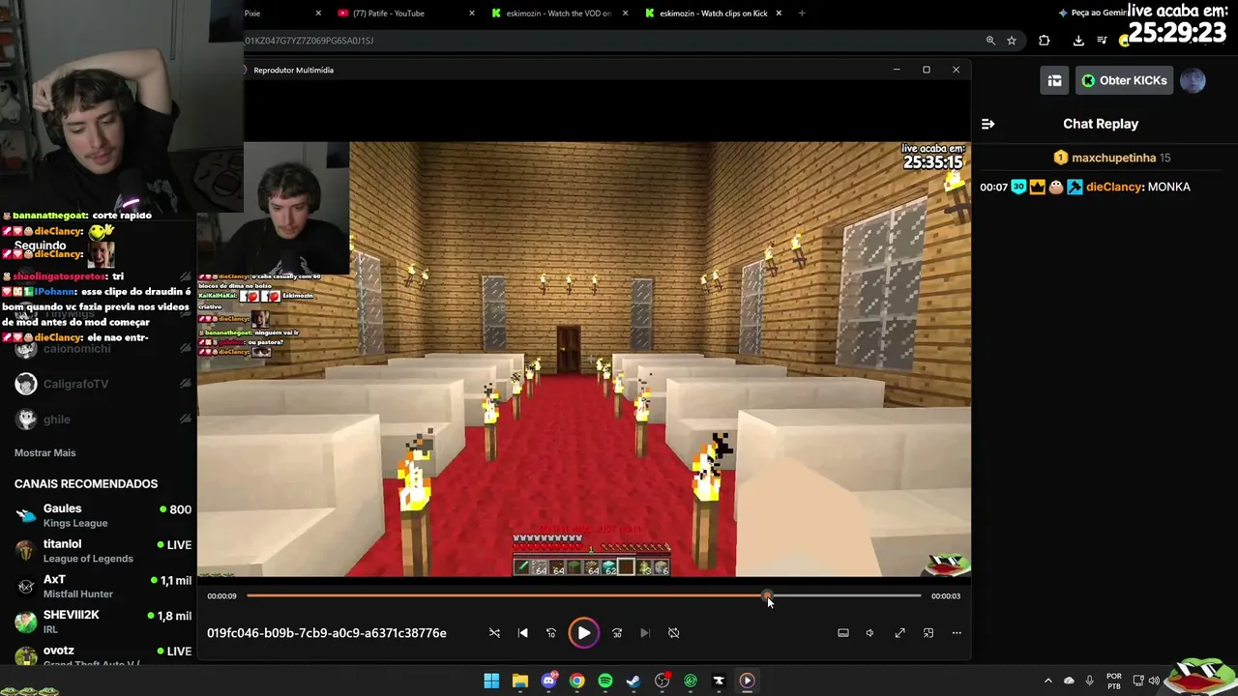Image resolution: width=1238 pixels, height=696 pixels.
Task: Open the AxT recommended channel
Action: 97,586
